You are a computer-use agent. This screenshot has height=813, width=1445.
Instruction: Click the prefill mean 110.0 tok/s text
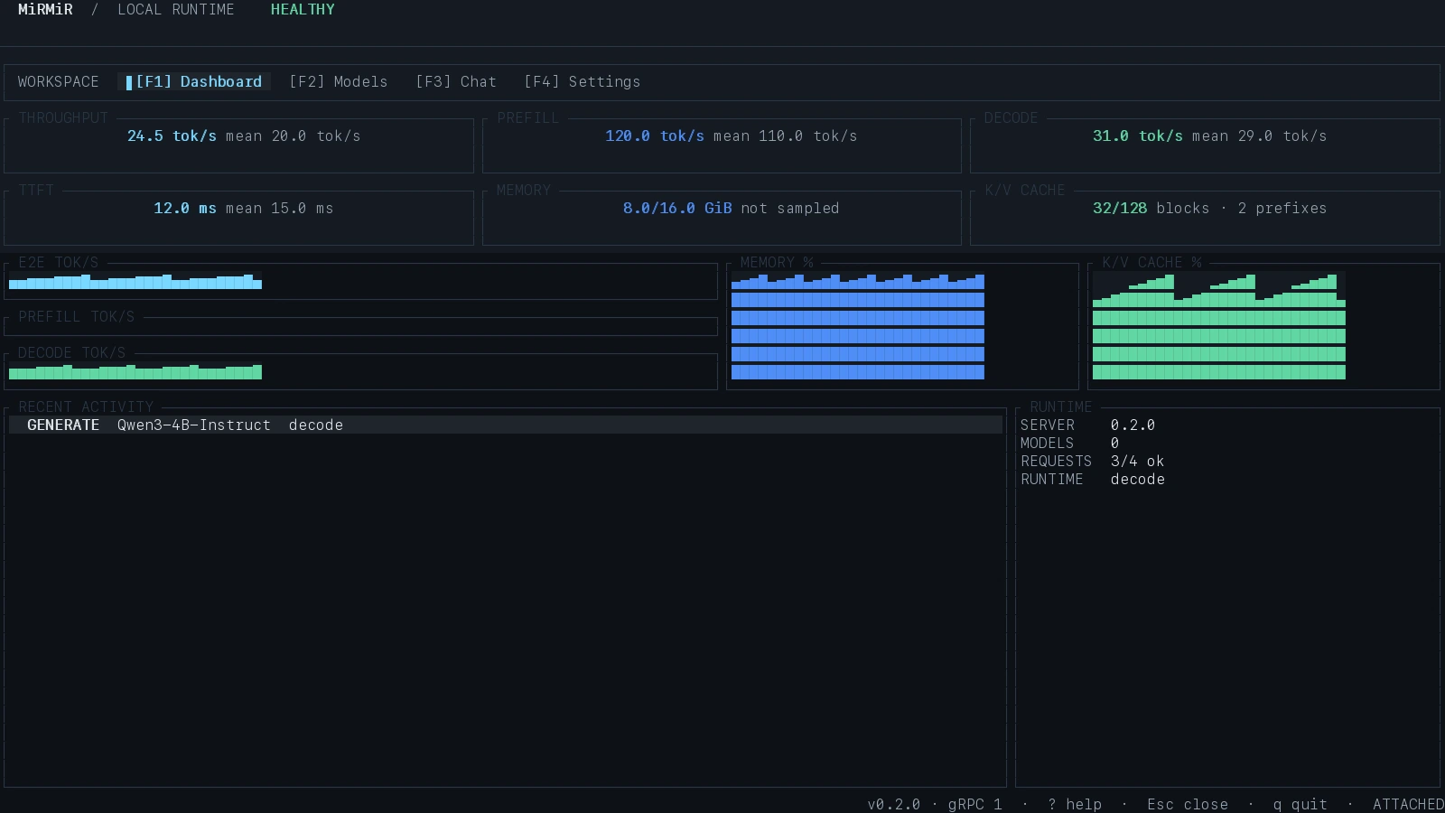coord(786,135)
